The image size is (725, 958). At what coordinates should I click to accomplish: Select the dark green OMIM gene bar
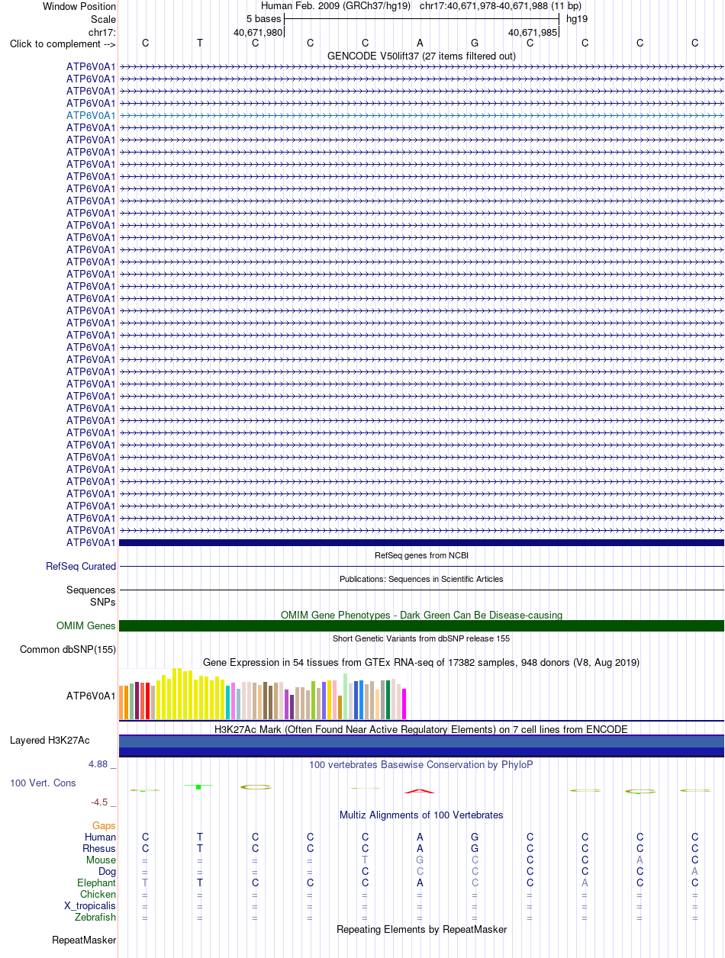click(x=421, y=626)
